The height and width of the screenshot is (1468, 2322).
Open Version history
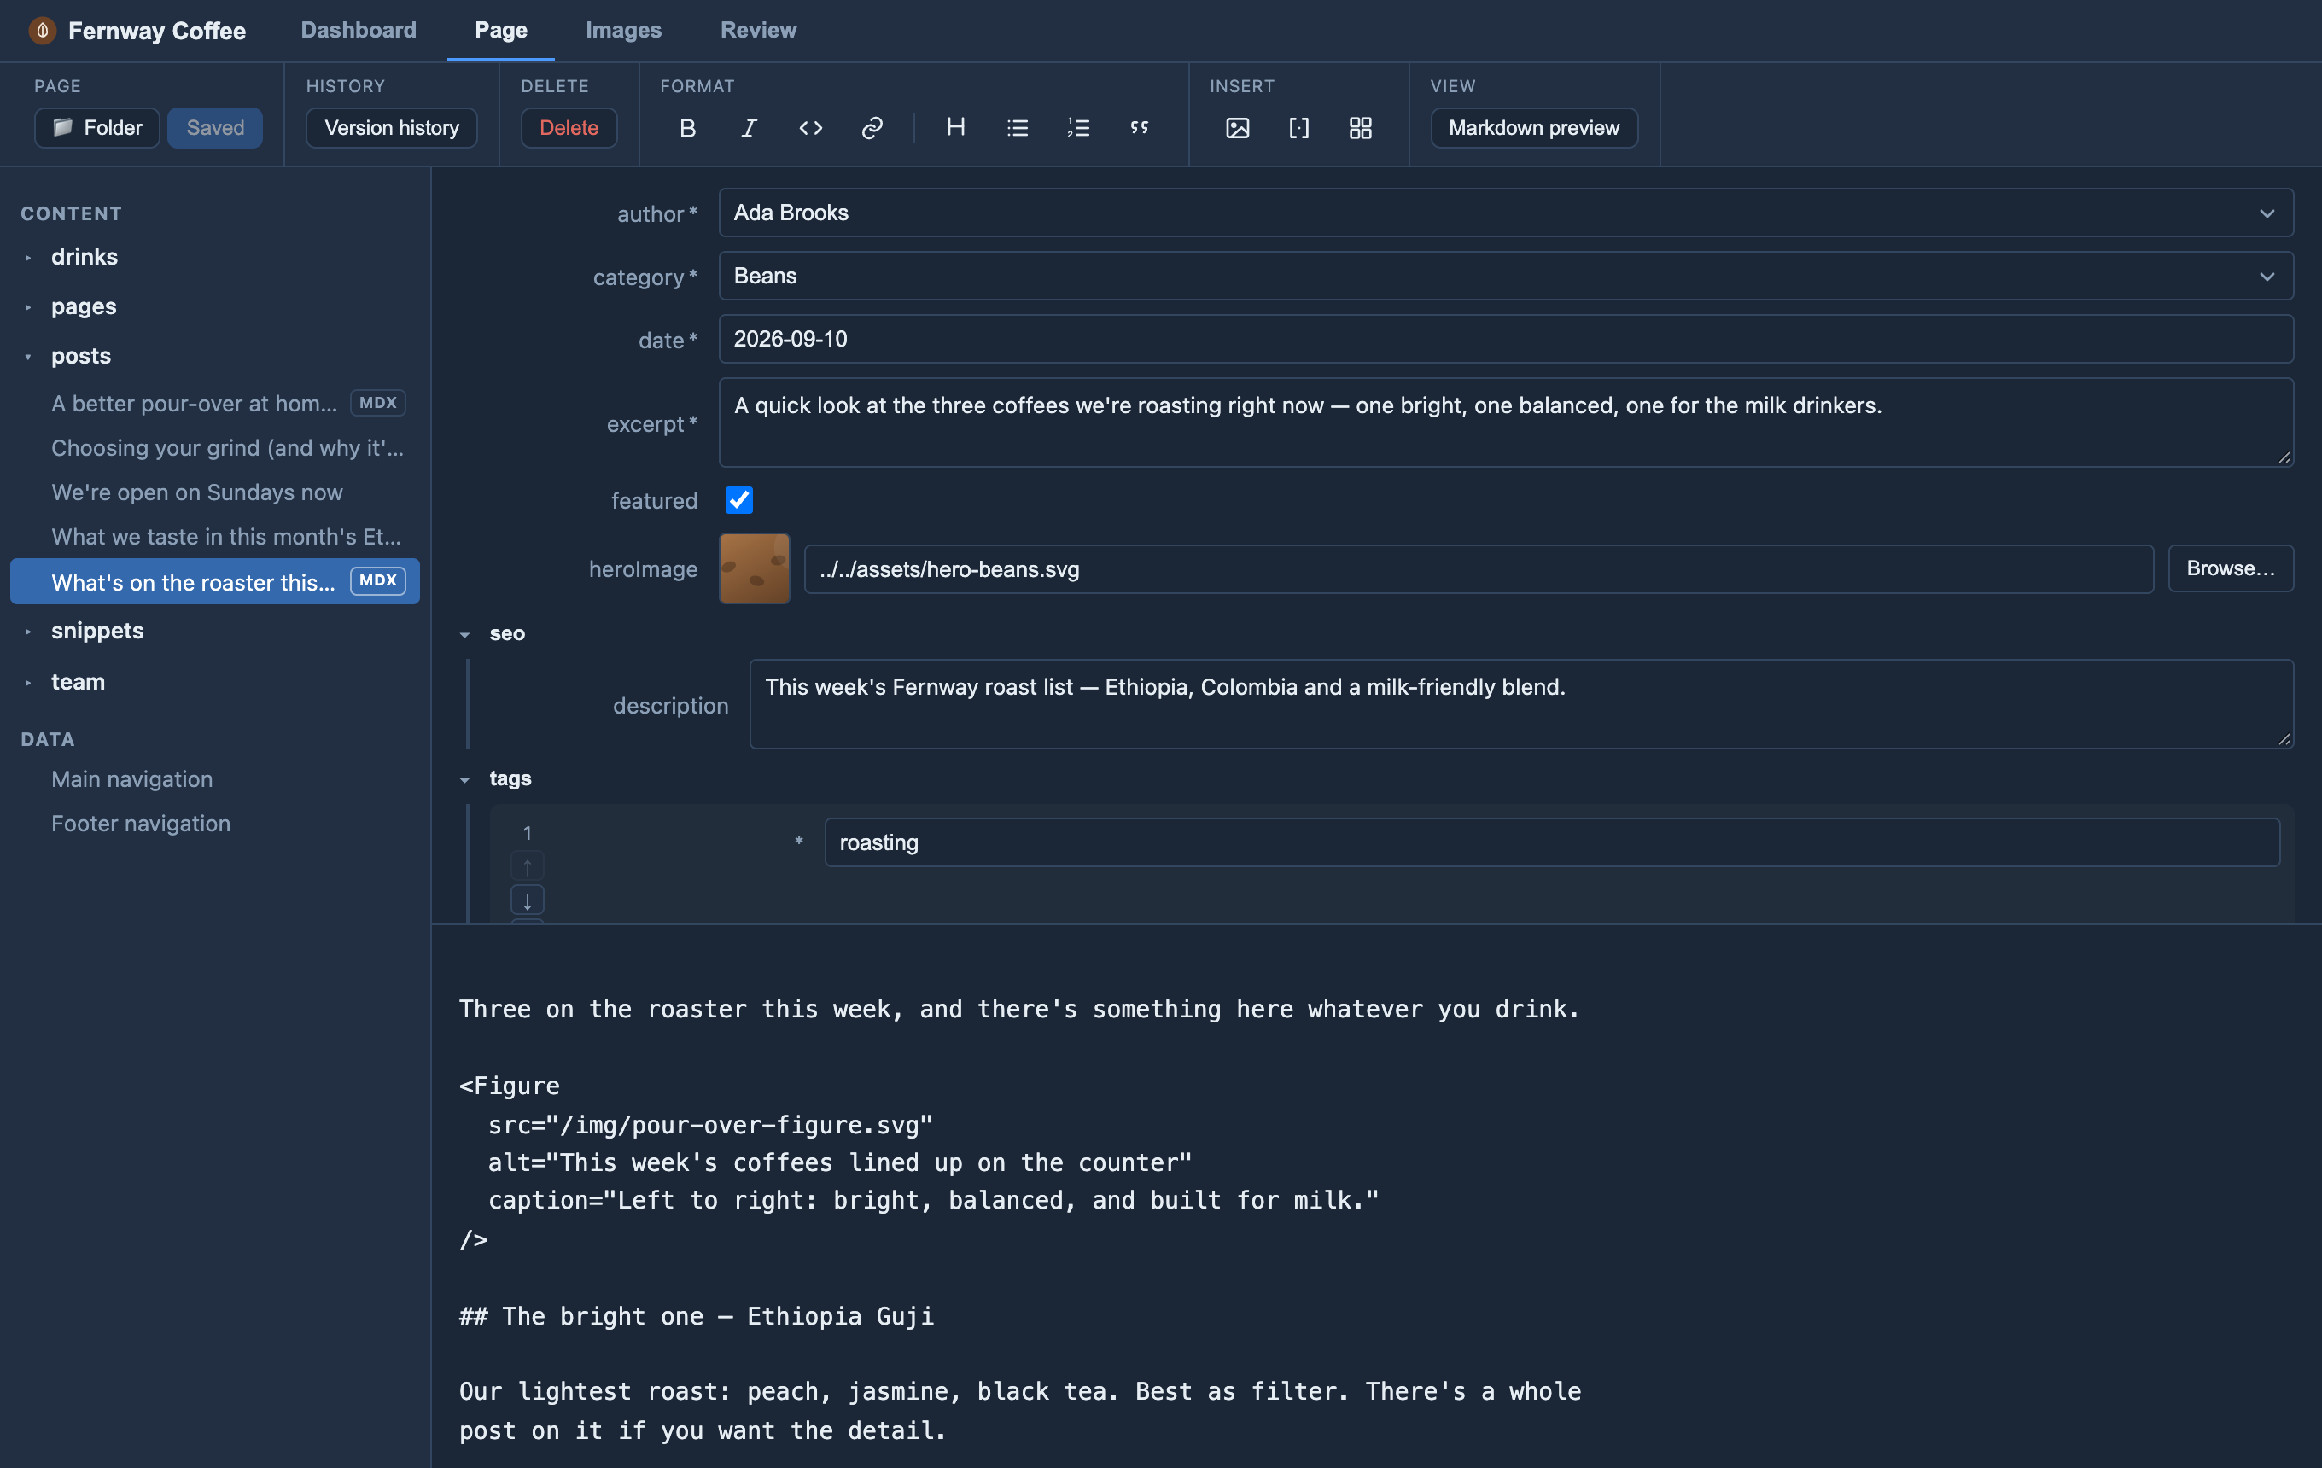(392, 127)
